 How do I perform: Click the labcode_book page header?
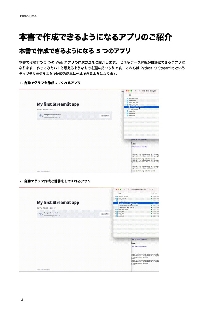[29, 16]
